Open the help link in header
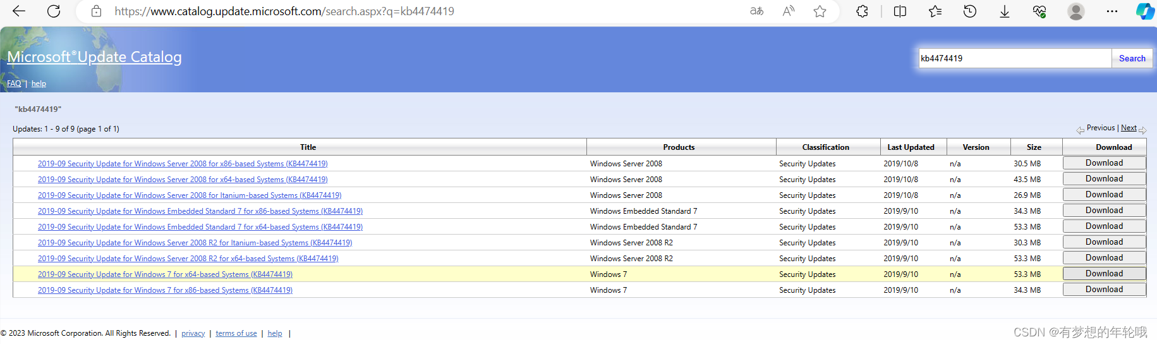This screenshot has width=1157, height=344. [x=39, y=83]
